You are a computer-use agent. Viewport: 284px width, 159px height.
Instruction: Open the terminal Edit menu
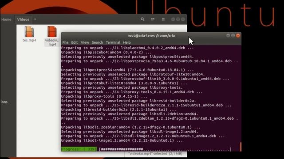click(x=74, y=42)
